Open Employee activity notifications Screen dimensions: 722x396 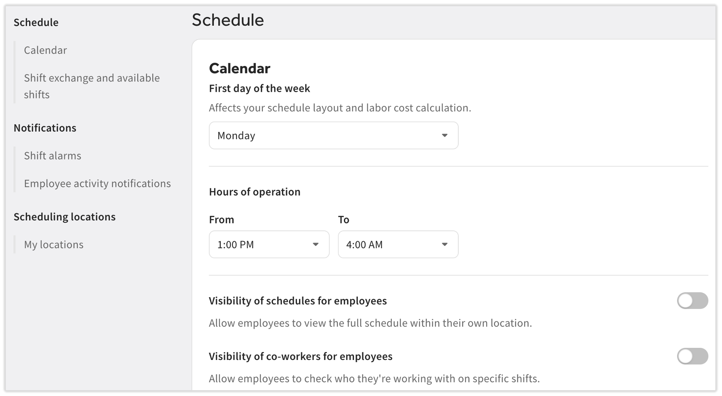(97, 183)
